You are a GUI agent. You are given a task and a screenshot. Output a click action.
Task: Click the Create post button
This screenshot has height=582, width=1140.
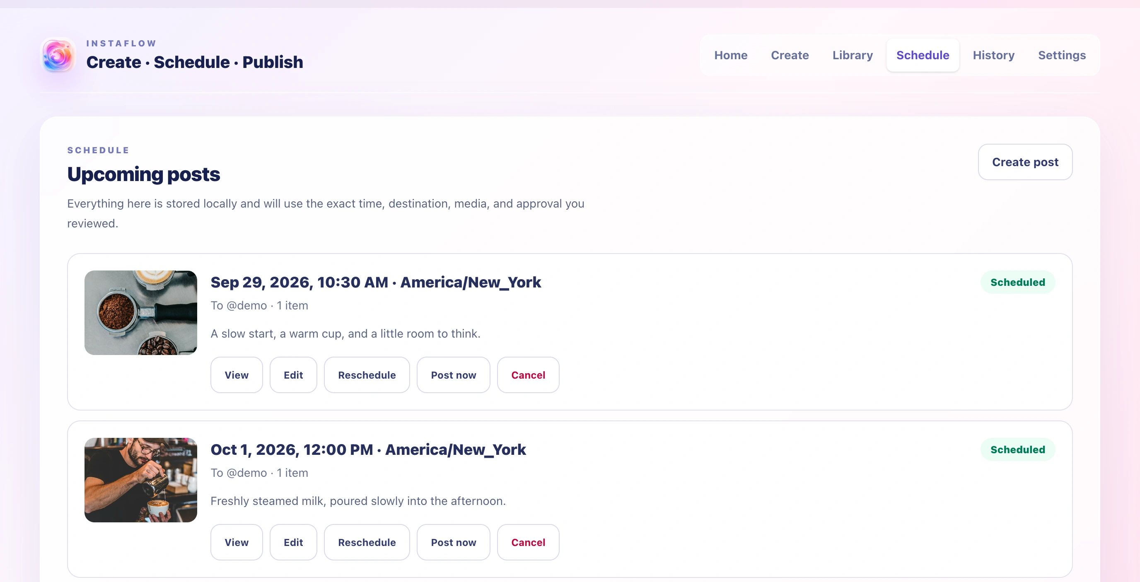(x=1025, y=162)
